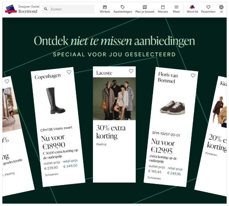Open the nl language globe selector
Screen dimensions: 229x206
[221, 9]
